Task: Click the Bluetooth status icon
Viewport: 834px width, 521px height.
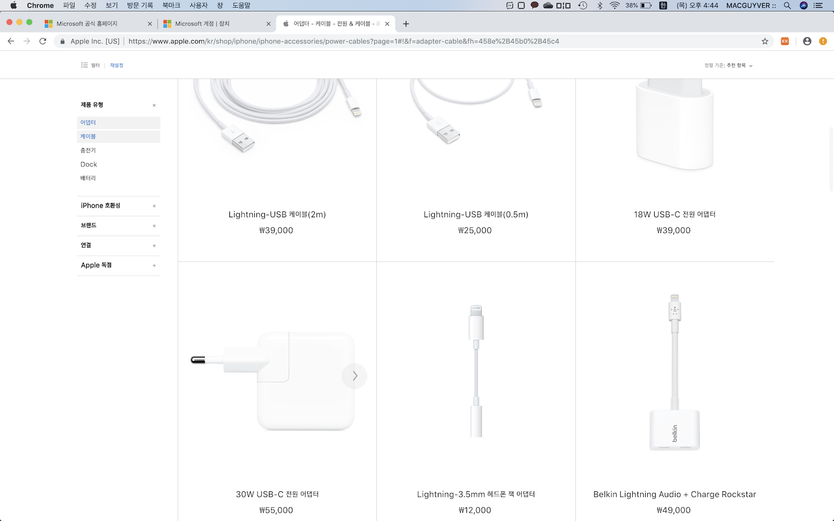Action: coord(599,5)
